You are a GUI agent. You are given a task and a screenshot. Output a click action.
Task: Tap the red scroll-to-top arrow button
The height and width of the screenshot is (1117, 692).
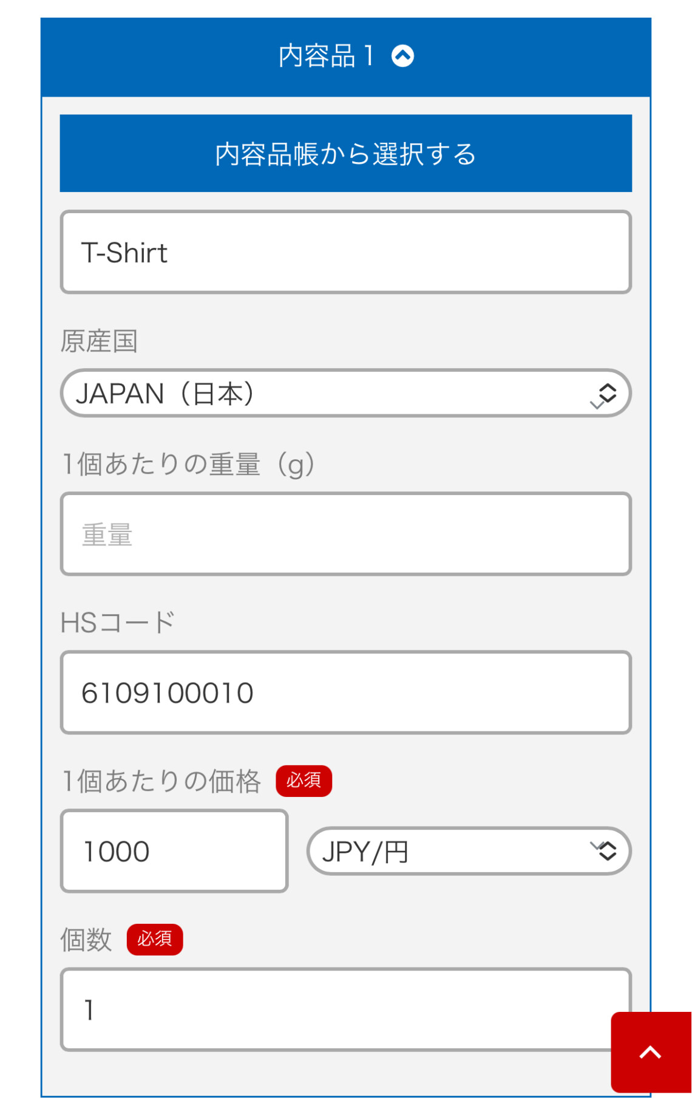[x=651, y=1052]
